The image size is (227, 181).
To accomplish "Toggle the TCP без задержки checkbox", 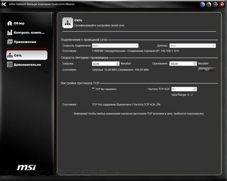I will pos(93,89).
